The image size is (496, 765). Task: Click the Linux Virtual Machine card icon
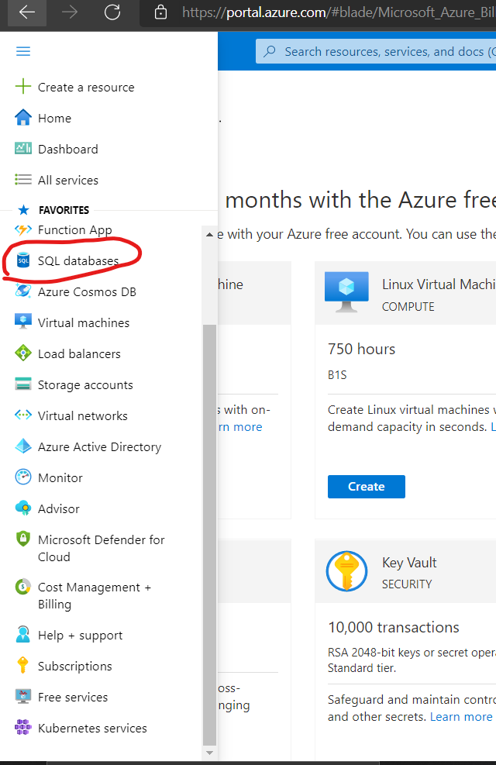pyautogui.click(x=346, y=291)
